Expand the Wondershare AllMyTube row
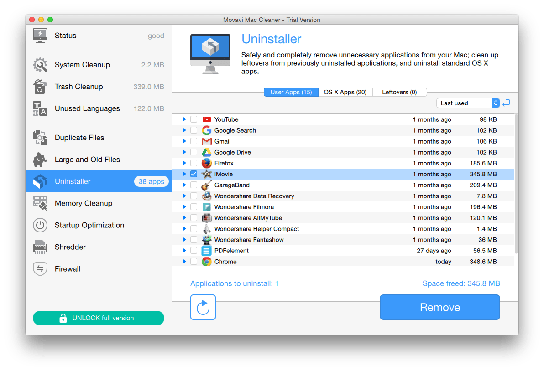This screenshot has width=544, height=371. [184, 217]
